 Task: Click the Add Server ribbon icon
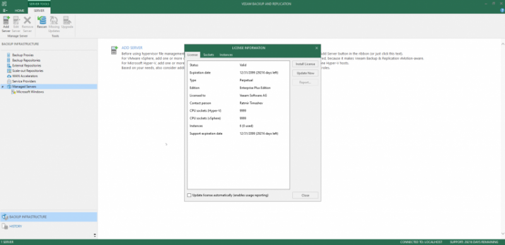6,24
